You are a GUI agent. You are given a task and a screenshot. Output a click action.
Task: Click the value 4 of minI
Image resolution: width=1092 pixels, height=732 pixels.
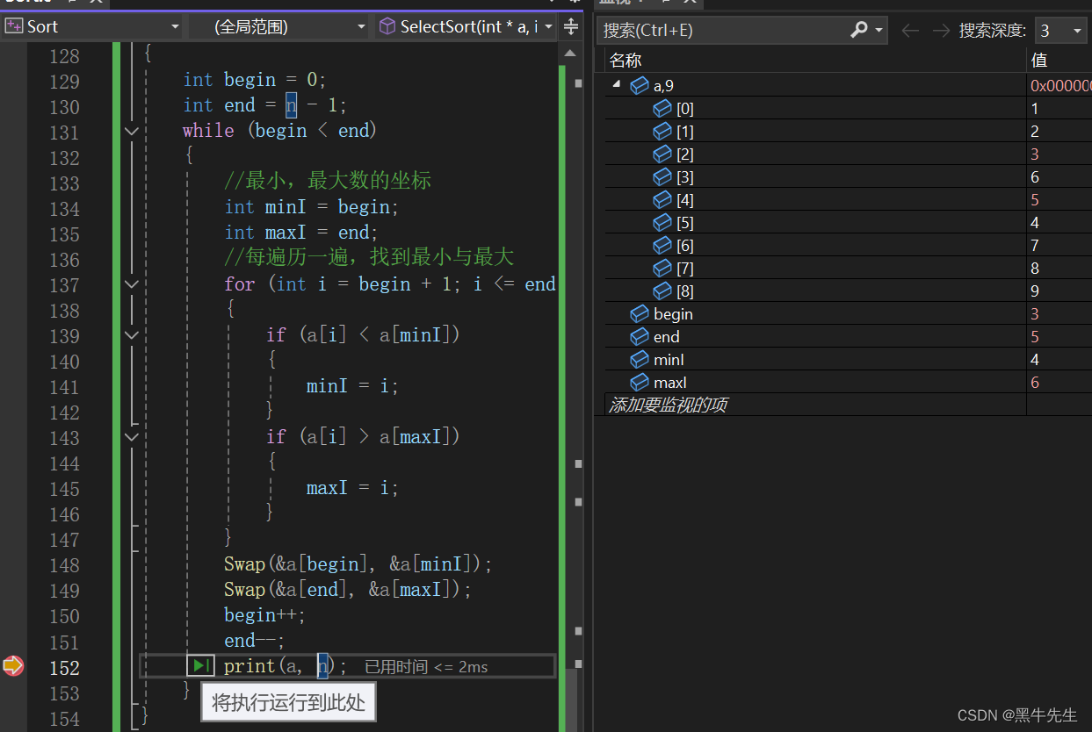[x=1035, y=360]
